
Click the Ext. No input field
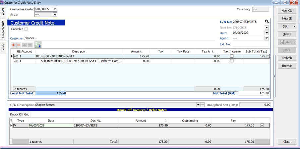249,44
